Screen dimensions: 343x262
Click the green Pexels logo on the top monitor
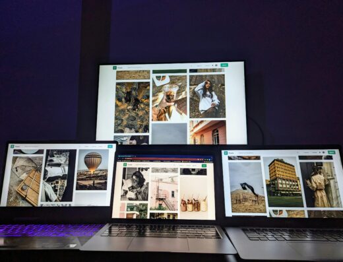115,68
